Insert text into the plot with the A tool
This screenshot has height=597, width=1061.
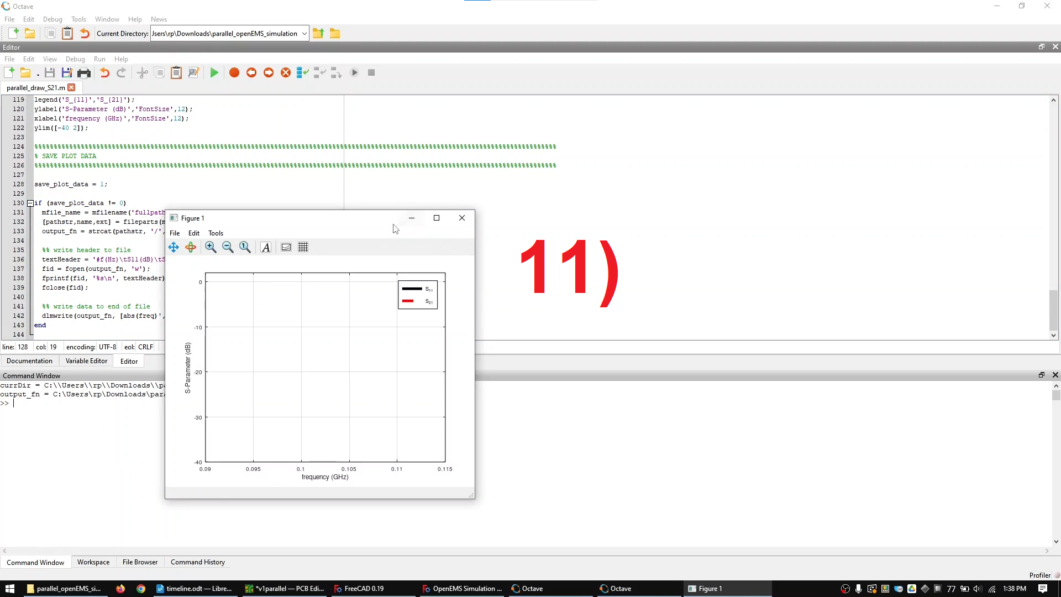(x=266, y=247)
